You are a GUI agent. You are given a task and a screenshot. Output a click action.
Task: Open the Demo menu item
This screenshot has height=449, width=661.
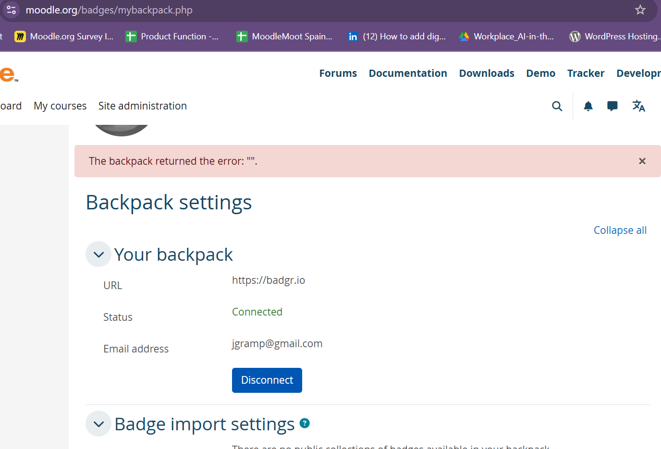[541, 73]
